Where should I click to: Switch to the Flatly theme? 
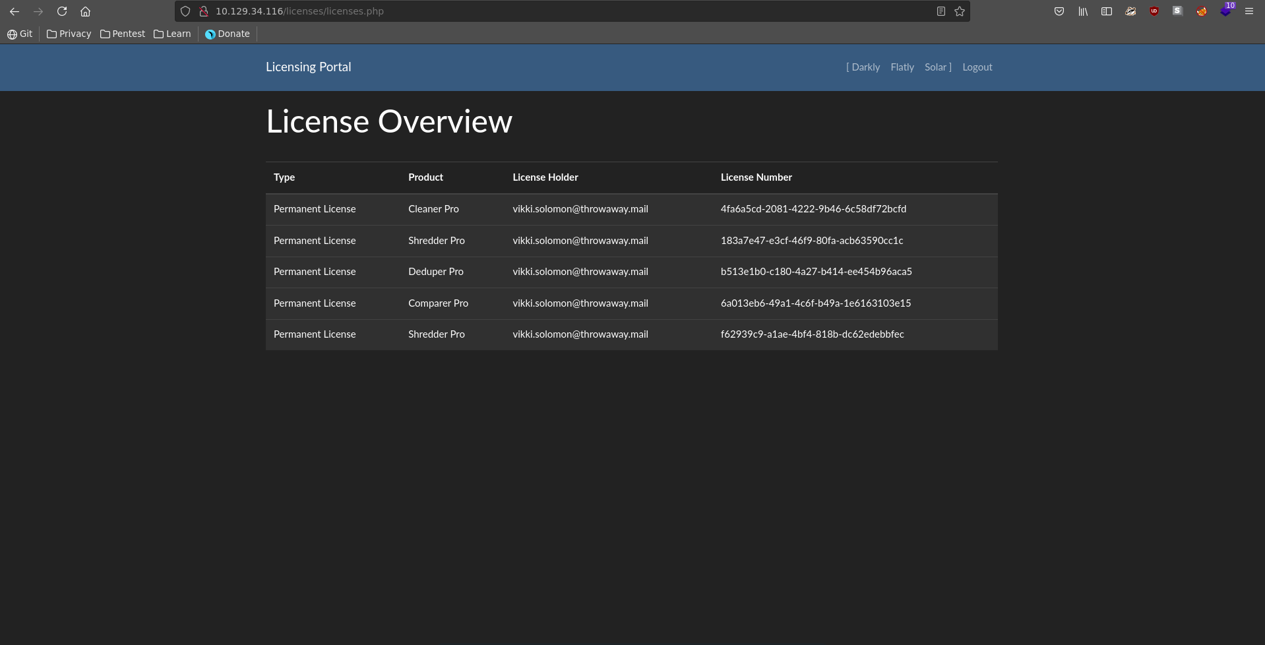pos(902,67)
